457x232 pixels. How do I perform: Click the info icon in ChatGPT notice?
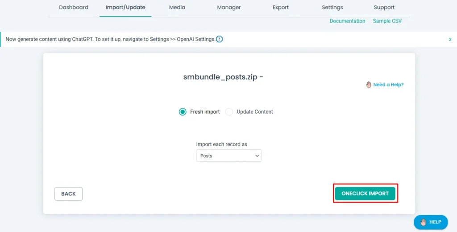pos(219,39)
